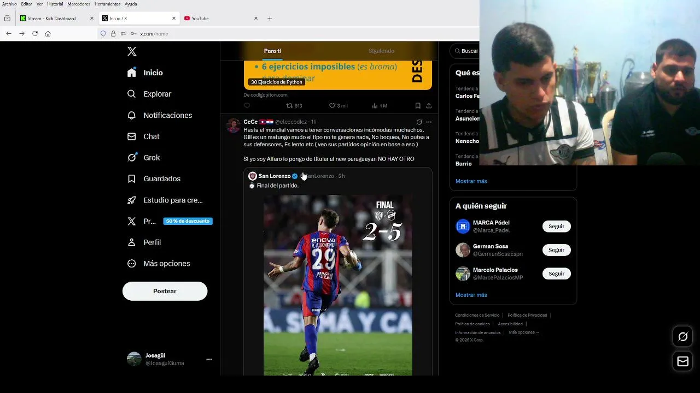This screenshot has width=700, height=393.
Task: Open the Explorar search page
Action: pyautogui.click(x=149, y=94)
